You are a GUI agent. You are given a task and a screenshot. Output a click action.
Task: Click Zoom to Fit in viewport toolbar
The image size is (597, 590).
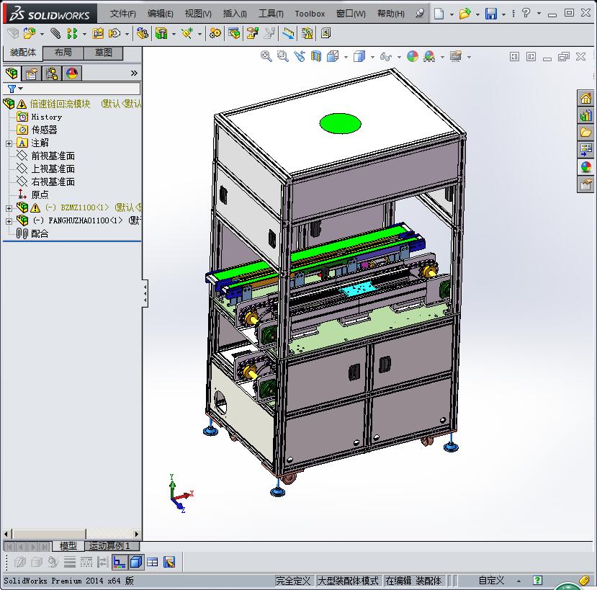(x=266, y=56)
